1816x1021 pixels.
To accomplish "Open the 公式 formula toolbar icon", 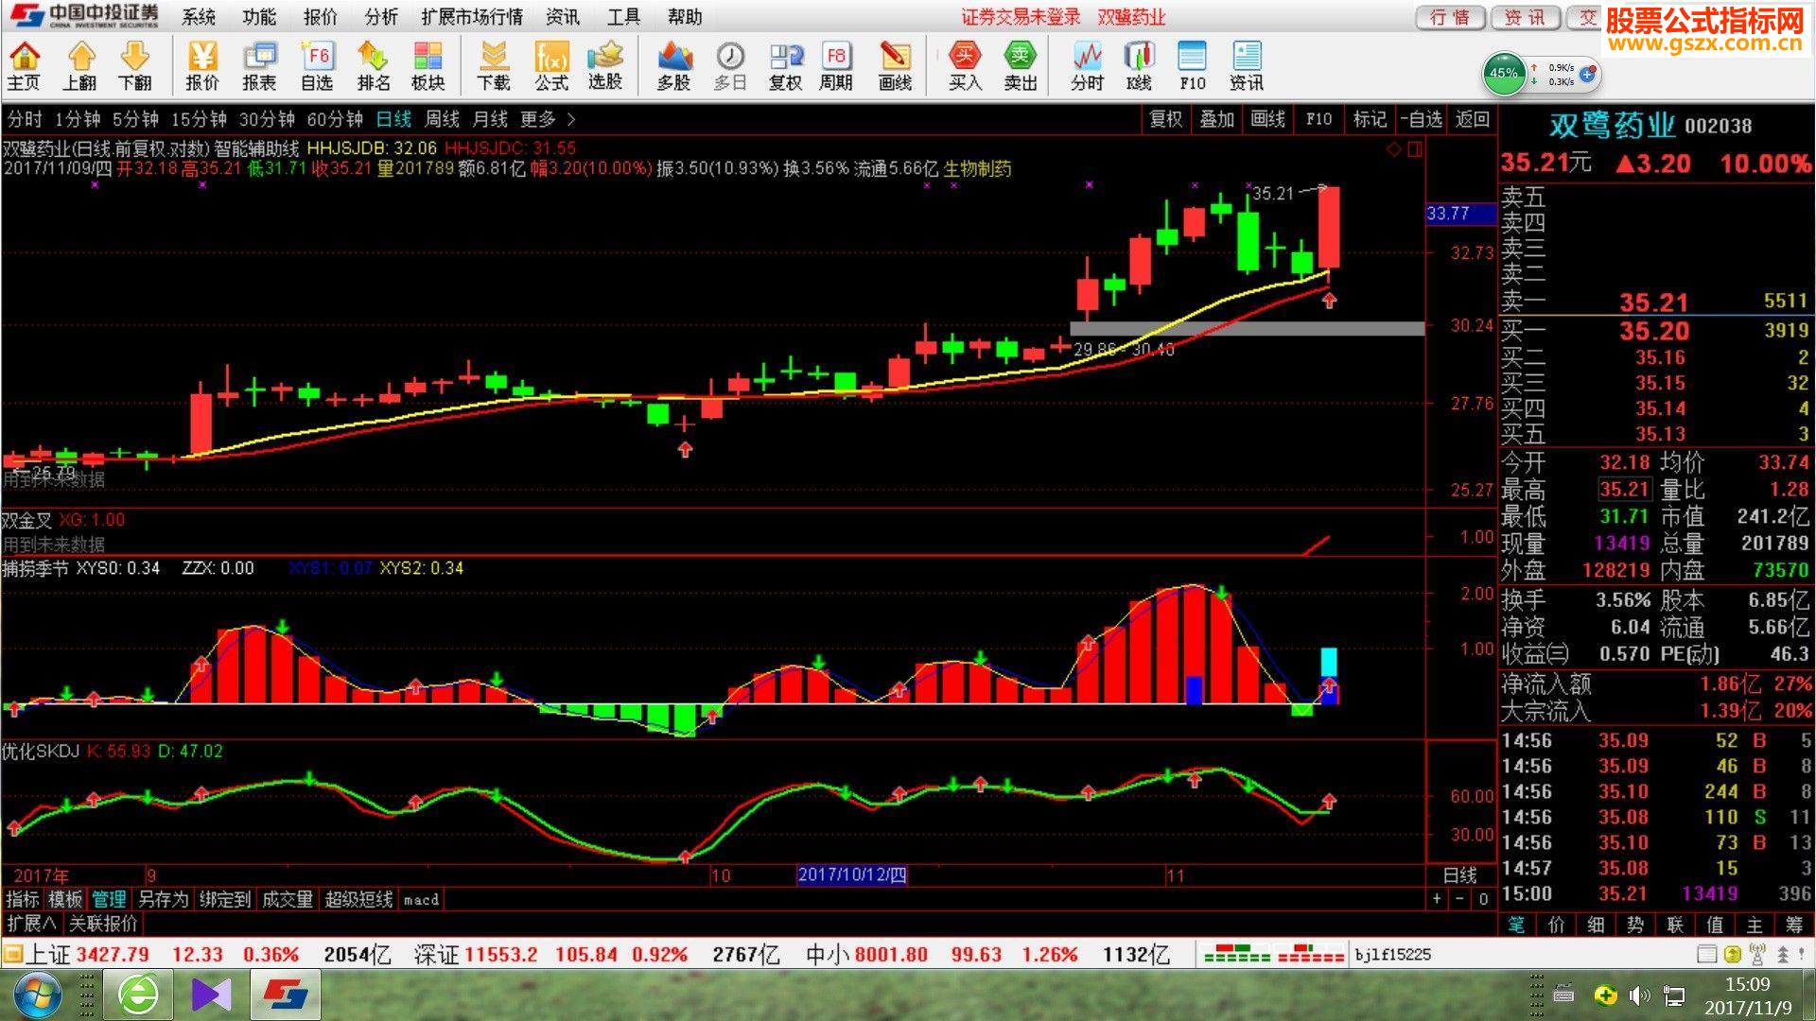I will coord(551,66).
